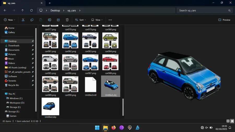Click the Refresh button in navigation bar

(31, 10)
